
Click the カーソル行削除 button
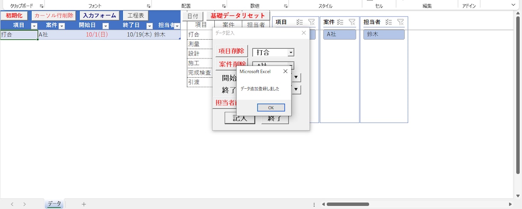[x=53, y=15]
